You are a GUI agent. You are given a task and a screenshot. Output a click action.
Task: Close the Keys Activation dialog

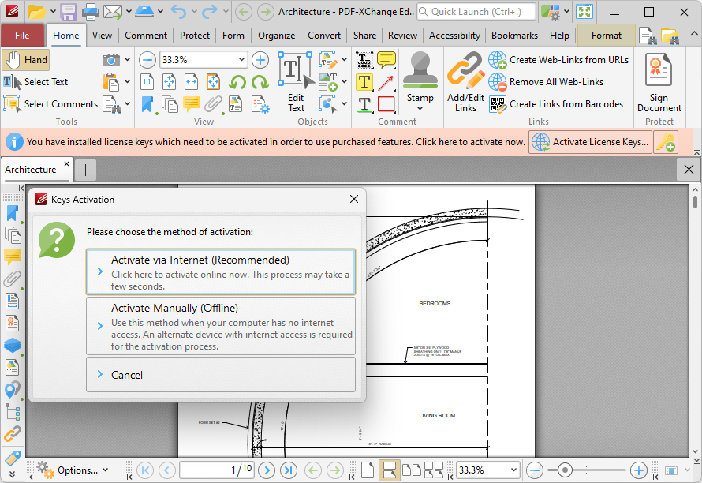pos(354,199)
